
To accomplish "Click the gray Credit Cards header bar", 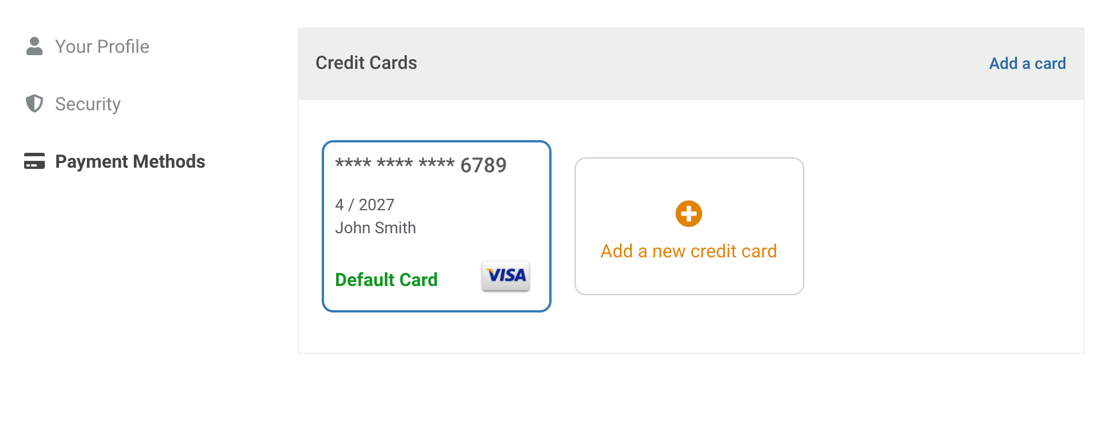I will 691,64.
